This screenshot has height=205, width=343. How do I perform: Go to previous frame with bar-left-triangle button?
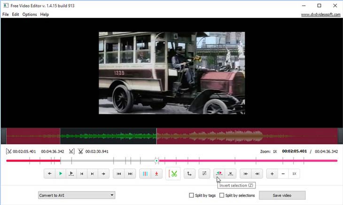click(x=82, y=174)
